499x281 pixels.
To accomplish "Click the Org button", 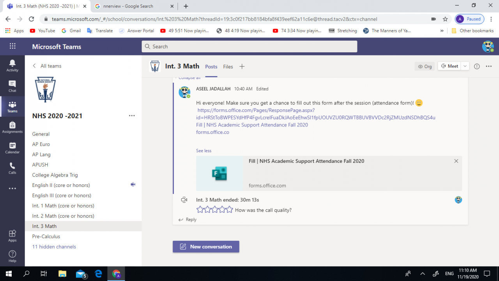I will tap(425, 66).
